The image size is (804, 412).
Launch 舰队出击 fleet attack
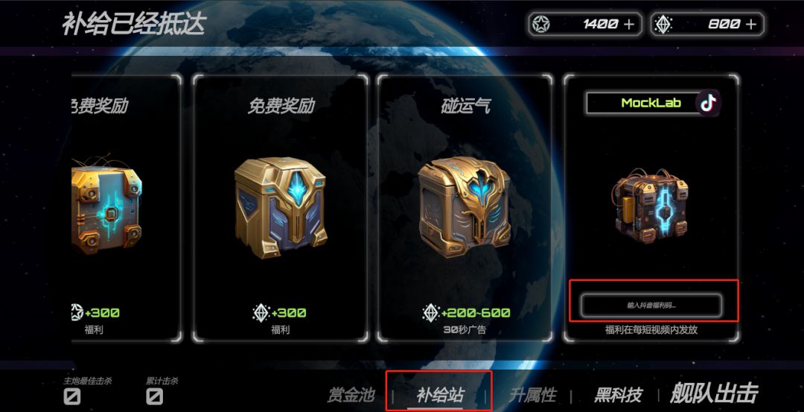point(714,393)
